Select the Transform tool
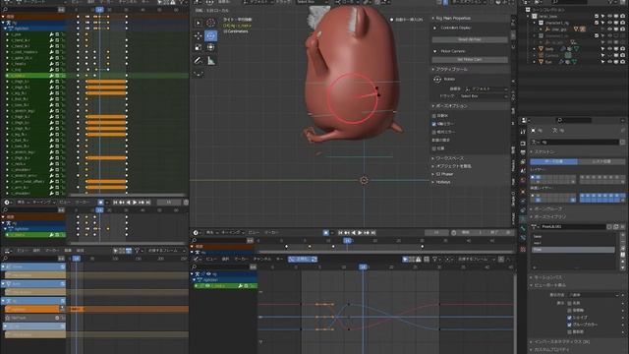 [x=210, y=48]
